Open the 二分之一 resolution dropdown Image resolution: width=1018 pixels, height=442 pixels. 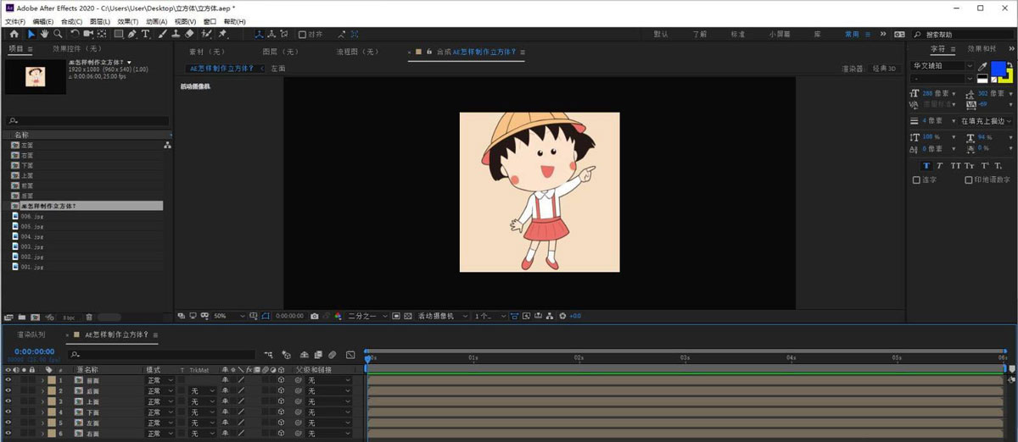[x=367, y=316]
